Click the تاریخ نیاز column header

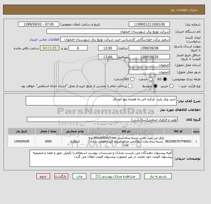tap(22, 131)
